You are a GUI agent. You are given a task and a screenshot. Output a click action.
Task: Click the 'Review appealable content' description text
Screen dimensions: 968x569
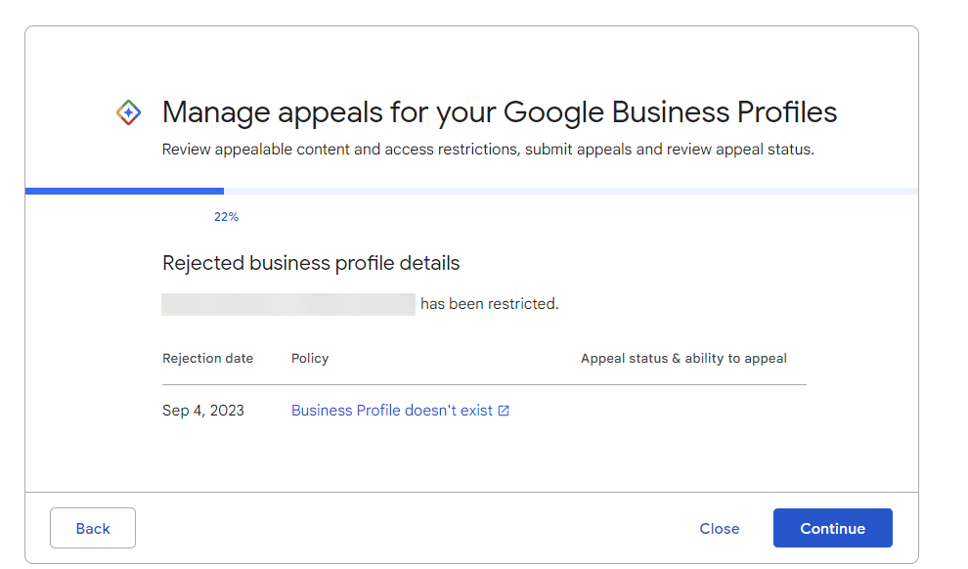(487, 150)
